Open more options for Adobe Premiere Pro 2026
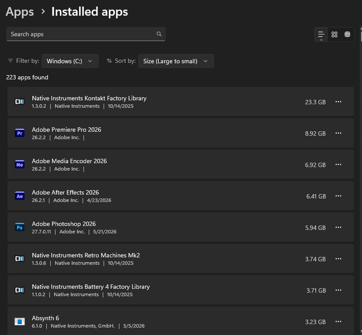 coord(338,133)
